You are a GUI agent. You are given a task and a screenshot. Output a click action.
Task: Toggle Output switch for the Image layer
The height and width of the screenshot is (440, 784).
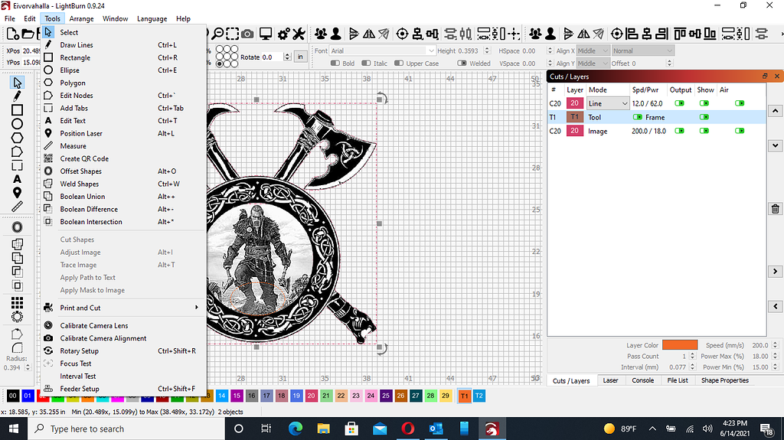coord(679,132)
